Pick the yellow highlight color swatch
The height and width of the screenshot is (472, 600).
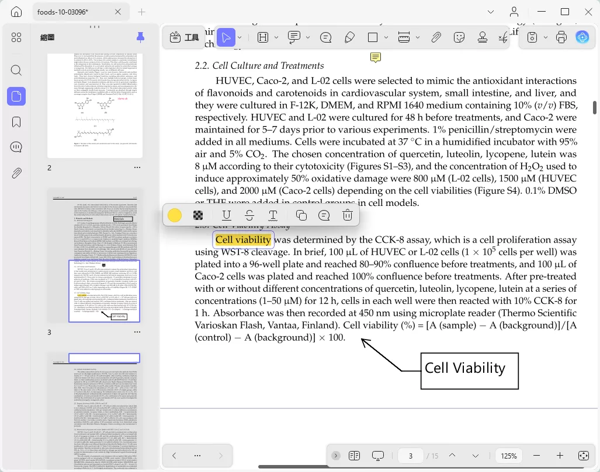tap(175, 215)
